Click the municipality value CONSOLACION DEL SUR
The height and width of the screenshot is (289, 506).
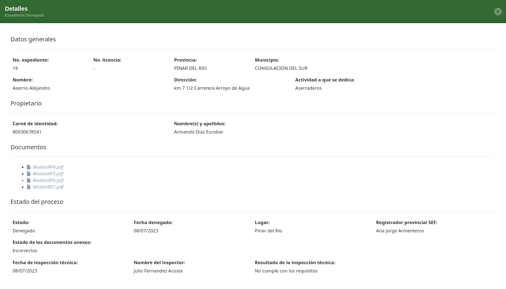tap(281, 68)
